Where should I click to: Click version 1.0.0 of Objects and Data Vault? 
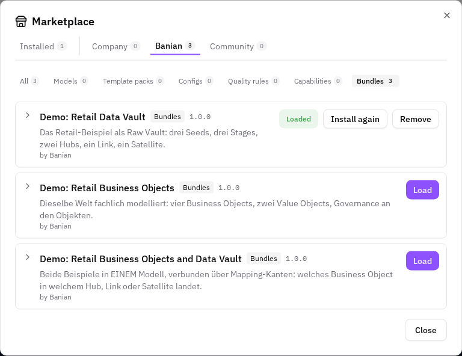pyautogui.click(x=297, y=259)
